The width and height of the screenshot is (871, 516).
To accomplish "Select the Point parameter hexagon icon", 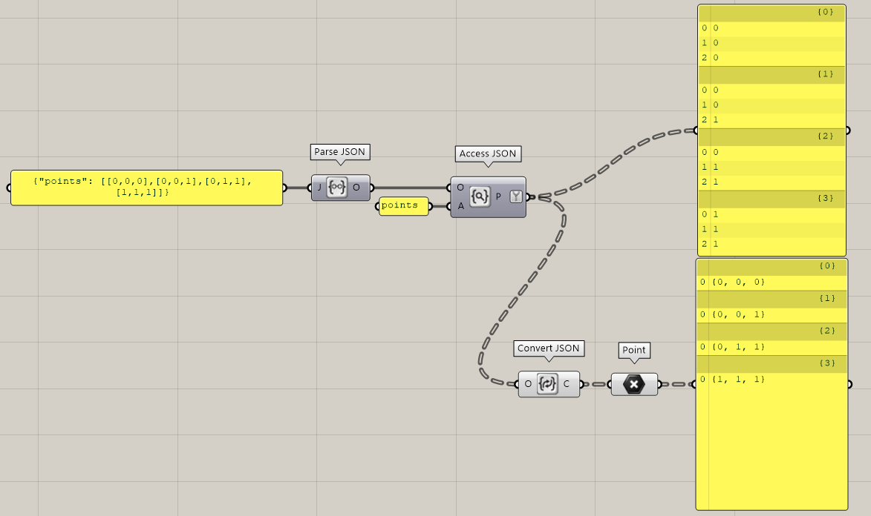I will tap(633, 384).
